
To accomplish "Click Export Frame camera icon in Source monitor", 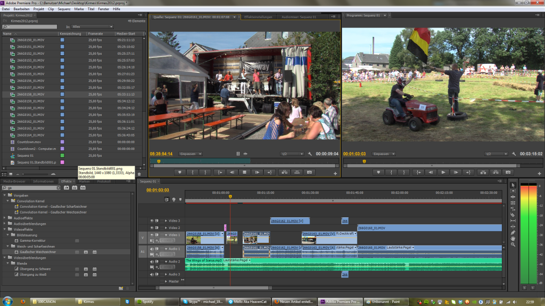I will (309, 173).
